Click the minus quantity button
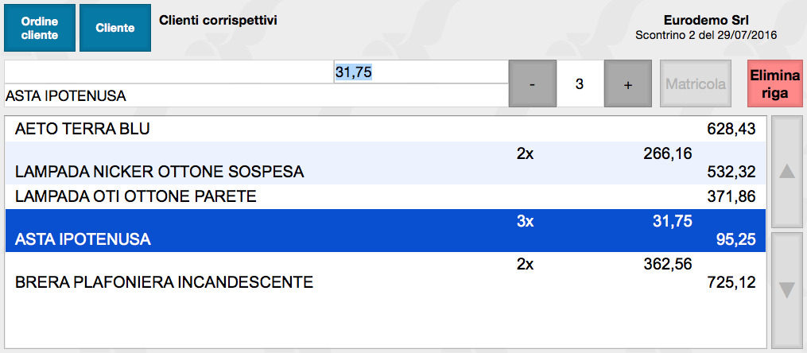807x353 pixels. [x=532, y=83]
